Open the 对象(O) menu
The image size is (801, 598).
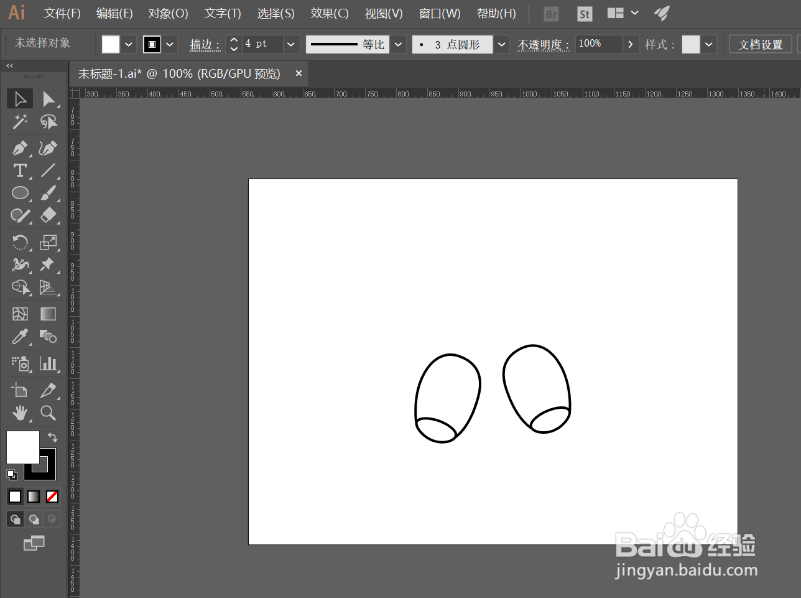click(168, 13)
